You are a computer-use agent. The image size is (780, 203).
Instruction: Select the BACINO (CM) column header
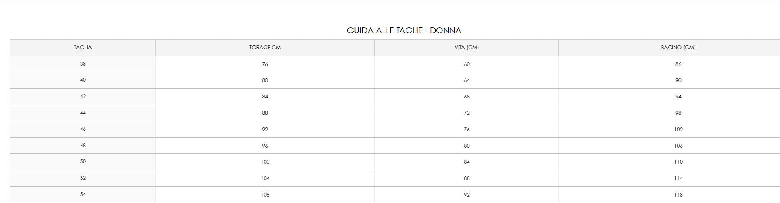click(x=678, y=48)
